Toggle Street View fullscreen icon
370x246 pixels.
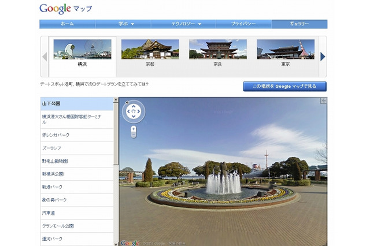324,101
